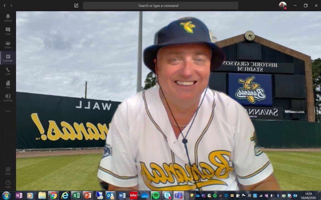Click the Search or type a command box
Screen dimensions: 321x200
[x=160, y=6]
